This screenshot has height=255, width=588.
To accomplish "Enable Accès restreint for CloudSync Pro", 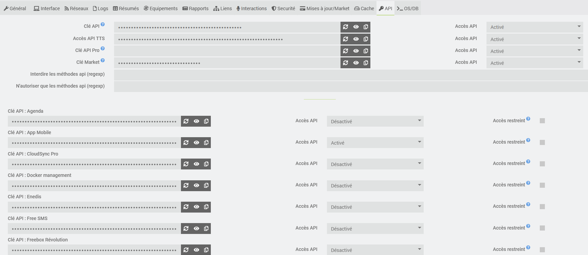I will tap(542, 164).
